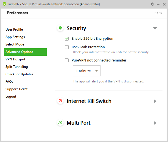Click the green Multi Port icon
Screen dimensions: 168x142
[x=60, y=122]
